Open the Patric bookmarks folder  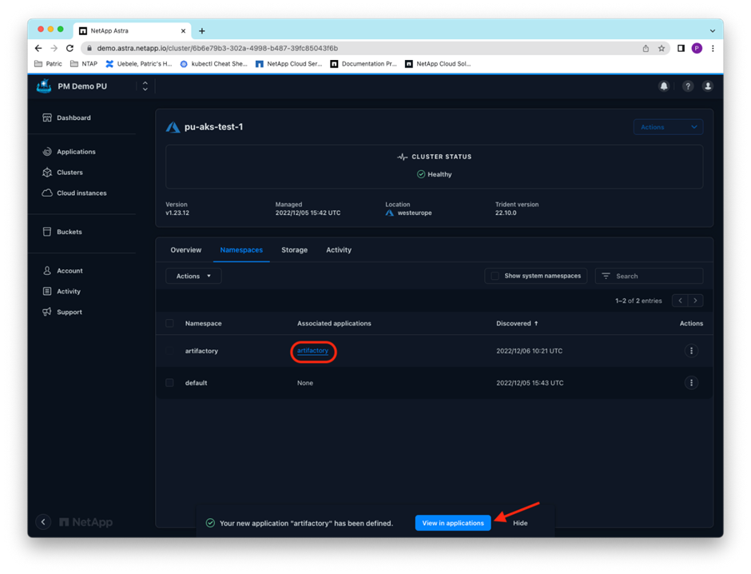(48, 64)
